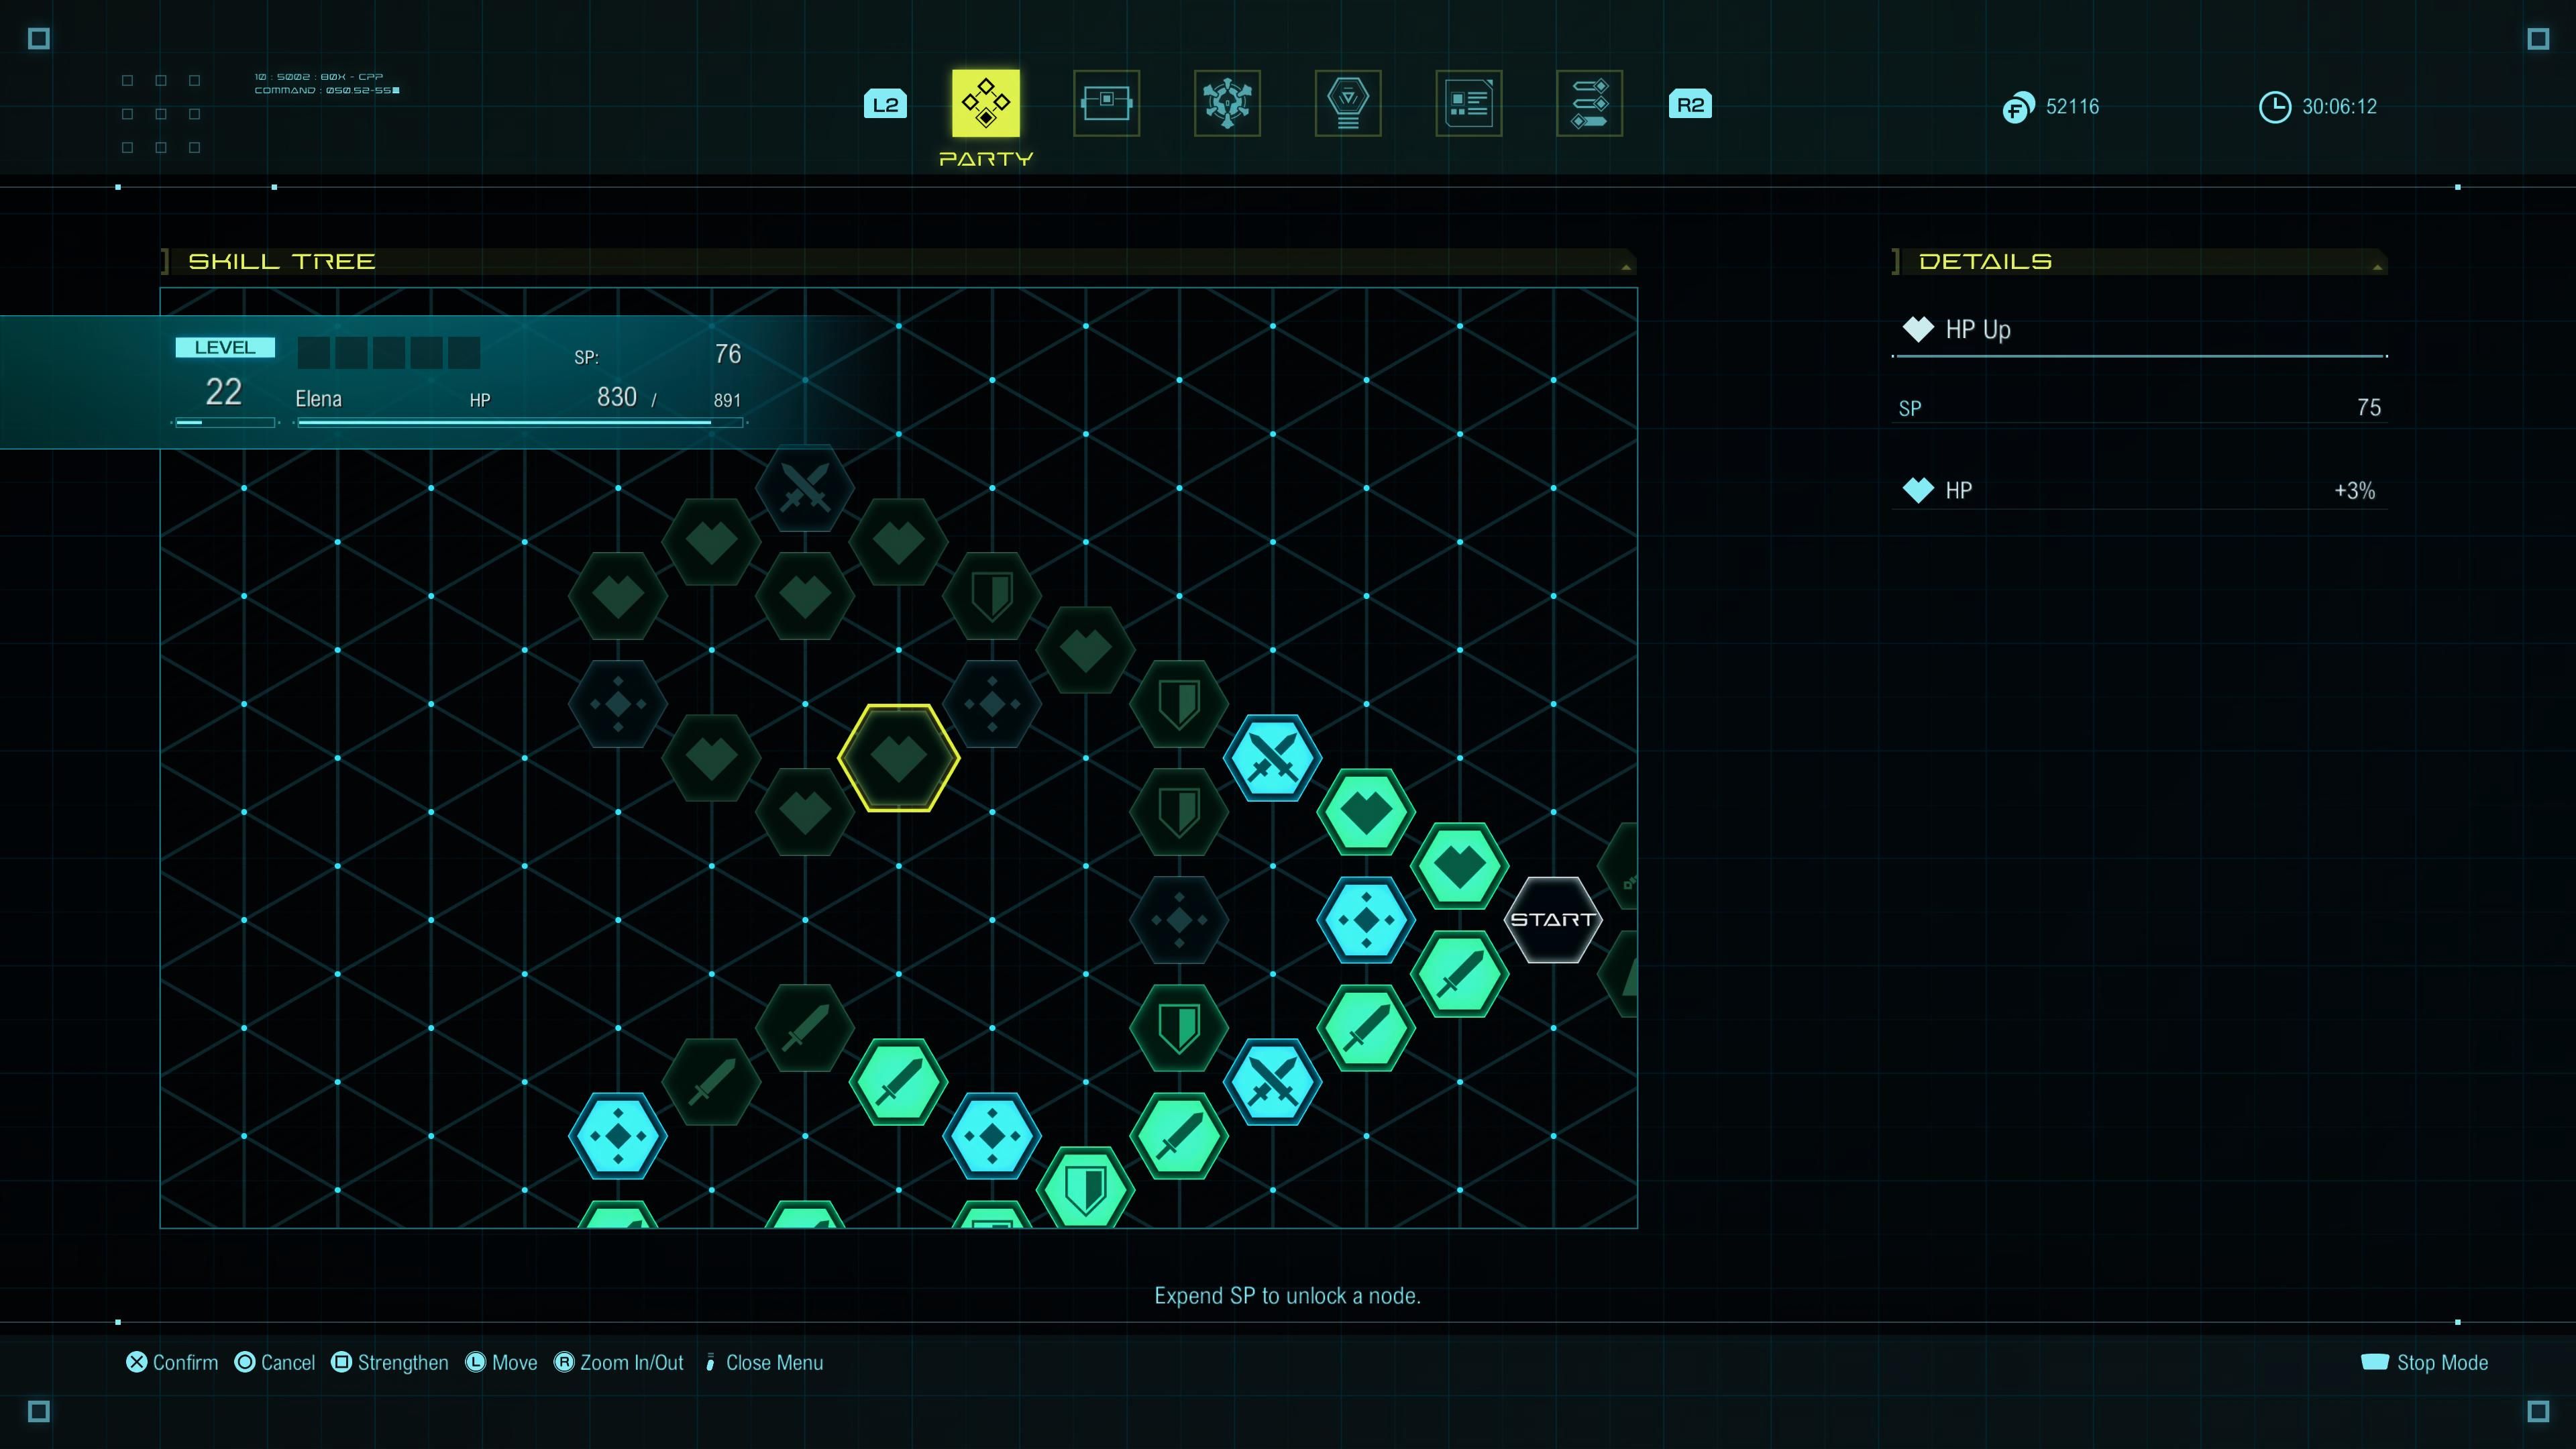
Task: Select locked heart node below highlighted HP Up node
Action: 805,811
